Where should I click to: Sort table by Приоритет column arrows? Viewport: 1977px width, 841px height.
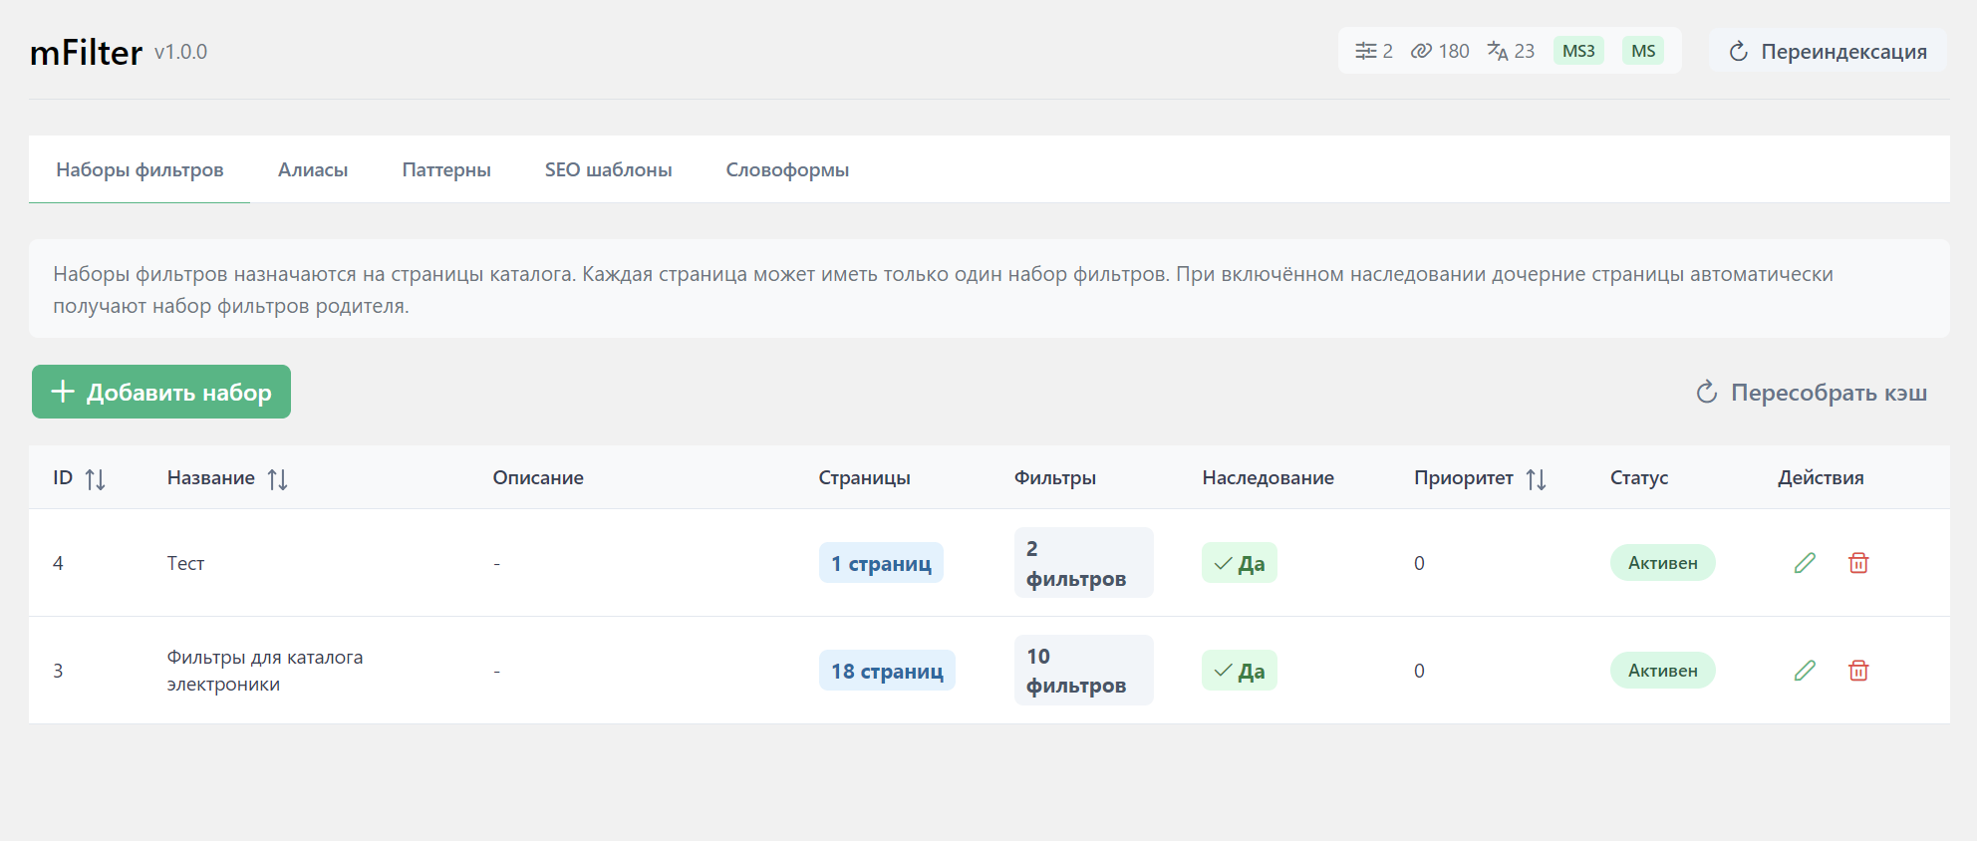click(x=1537, y=479)
